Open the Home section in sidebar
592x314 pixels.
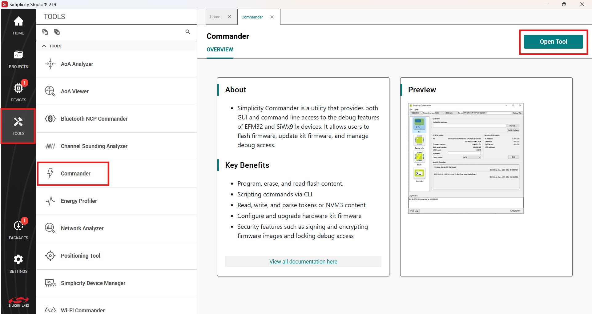(x=18, y=25)
